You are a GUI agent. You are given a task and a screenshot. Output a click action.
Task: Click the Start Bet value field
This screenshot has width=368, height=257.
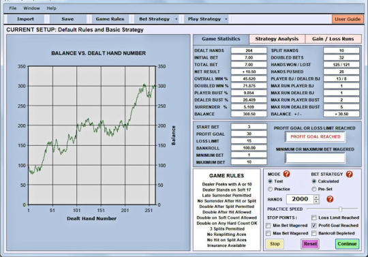click(x=249, y=127)
